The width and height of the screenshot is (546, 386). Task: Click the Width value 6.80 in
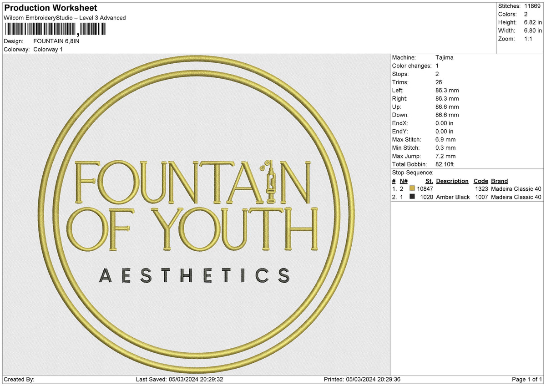(533, 30)
